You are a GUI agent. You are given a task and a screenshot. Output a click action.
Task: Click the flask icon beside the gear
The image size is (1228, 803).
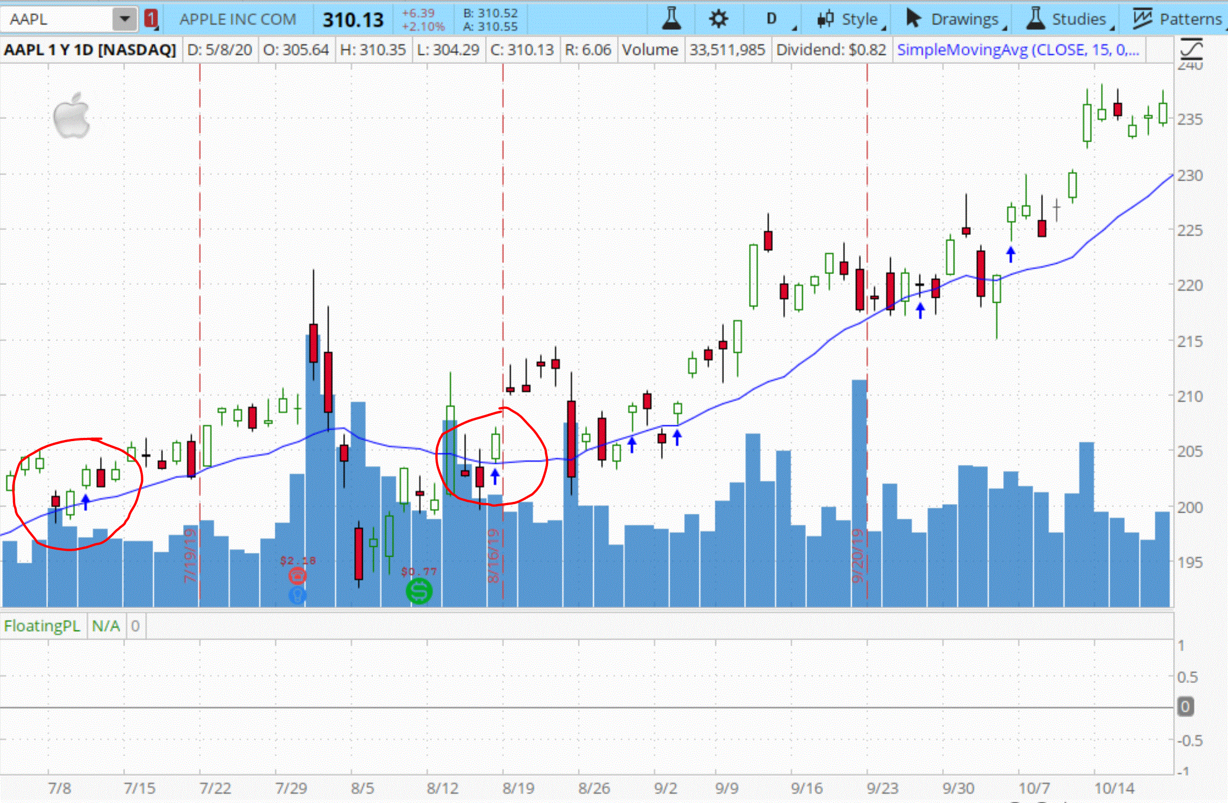(672, 19)
